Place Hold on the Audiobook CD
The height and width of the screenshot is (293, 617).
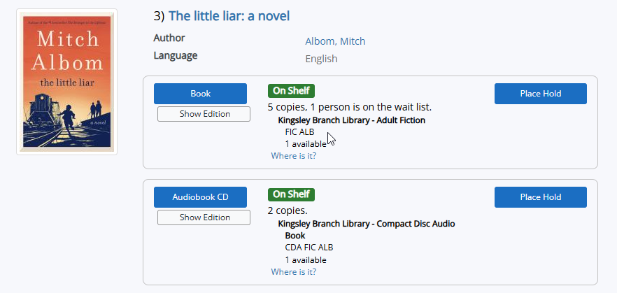click(540, 197)
